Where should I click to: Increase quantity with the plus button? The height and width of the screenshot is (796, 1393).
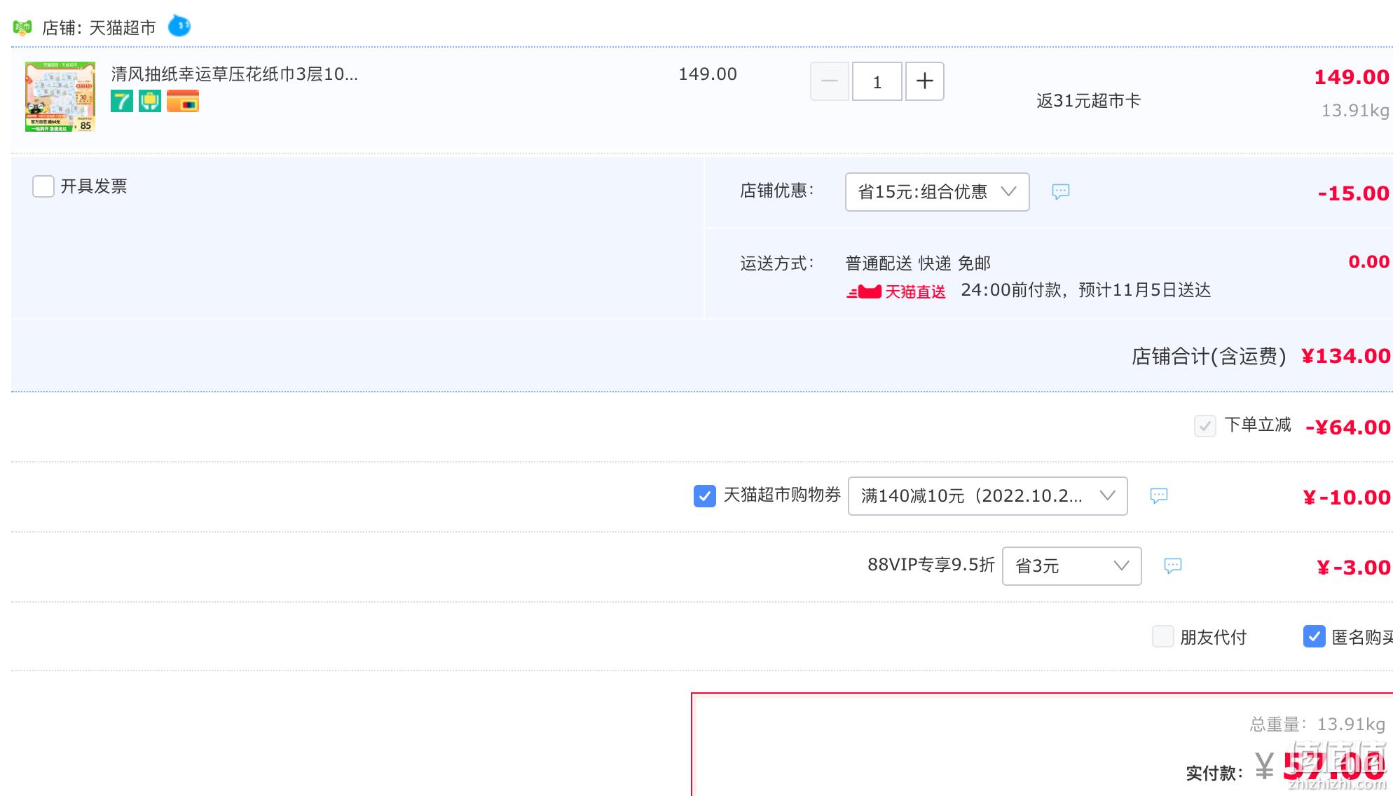click(925, 81)
